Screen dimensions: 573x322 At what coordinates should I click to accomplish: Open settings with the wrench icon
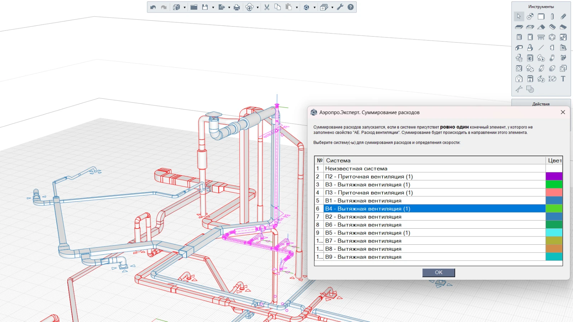pos(340,7)
